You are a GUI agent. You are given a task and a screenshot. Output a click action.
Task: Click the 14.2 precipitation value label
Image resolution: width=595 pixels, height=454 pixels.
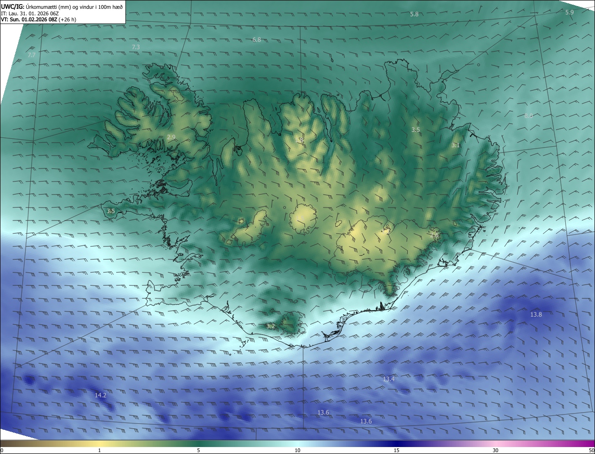100,396
